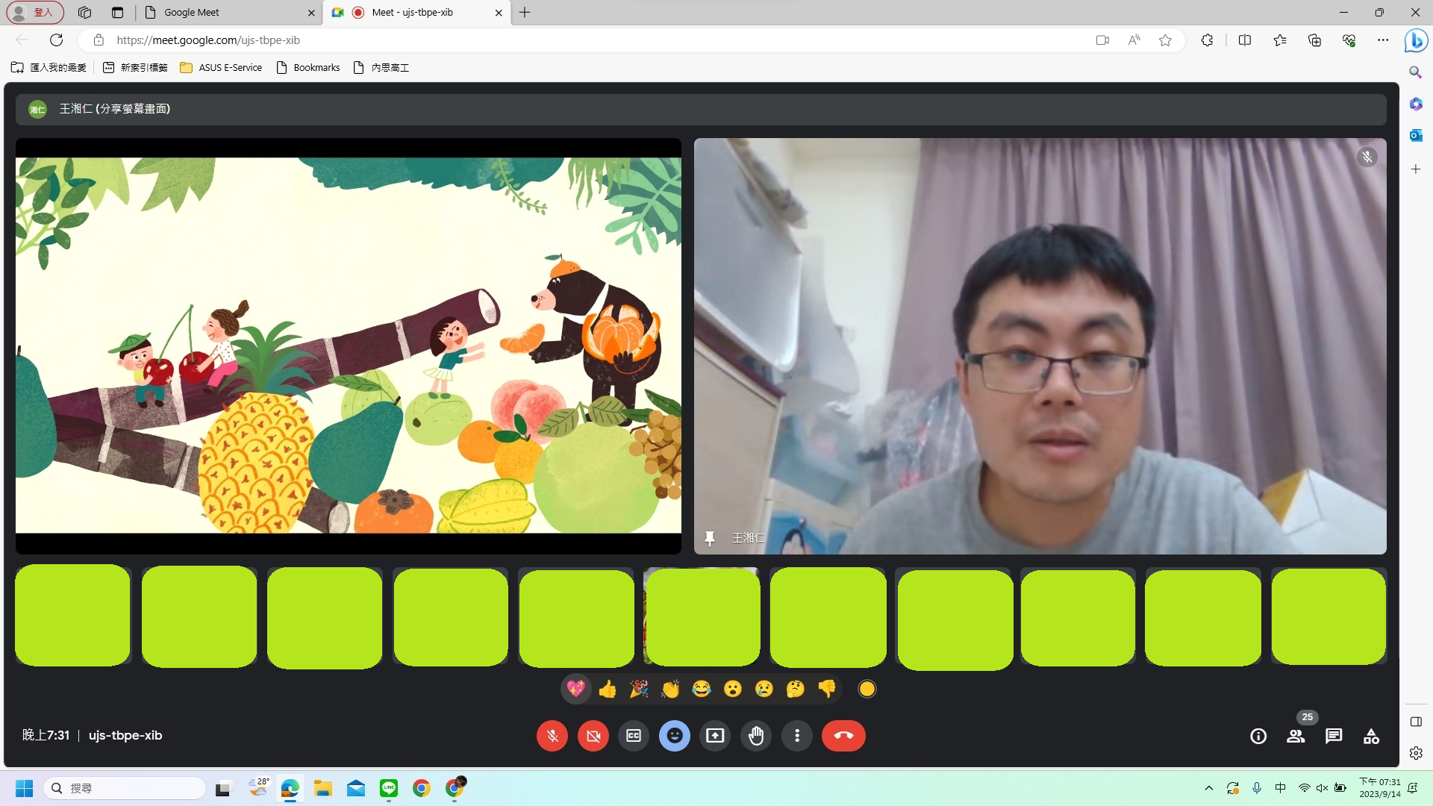Image resolution: width=1433 pixels, height=806 pixels.
Task: Open the Bing Copilot sidebar
Action: (1416, 40)
